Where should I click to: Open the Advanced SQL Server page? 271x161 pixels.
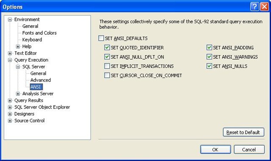(41, 80)
